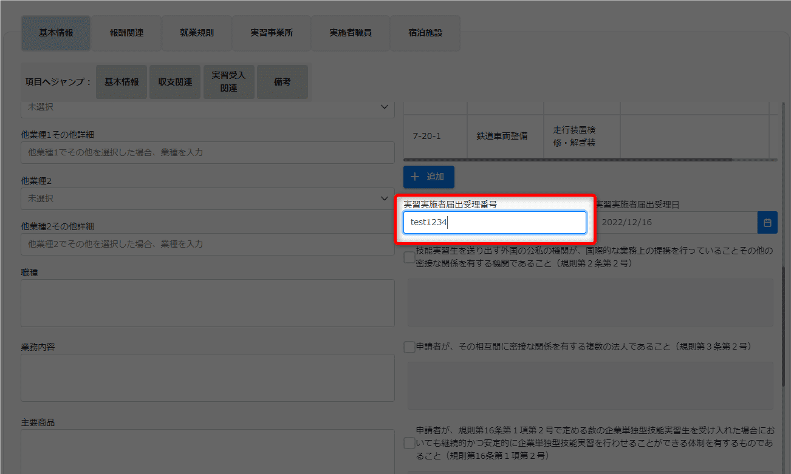Jump to the 備考 section
Image resolution: width=791 pixels, height=474 pixels.
[x=282, y=82]
